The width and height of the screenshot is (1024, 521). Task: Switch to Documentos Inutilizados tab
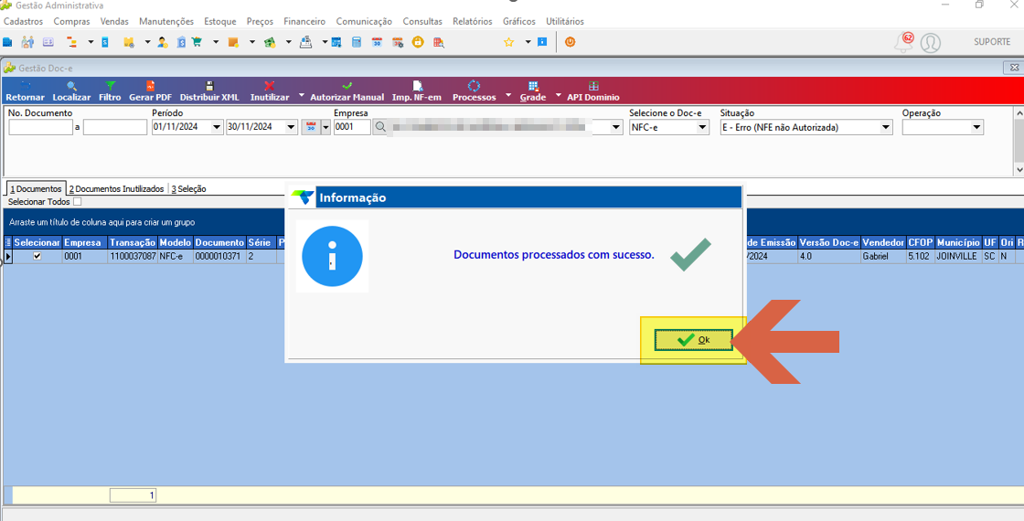tap(116, 188)
